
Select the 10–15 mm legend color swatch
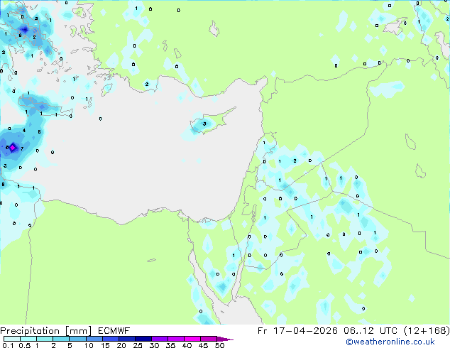[94, 339]
